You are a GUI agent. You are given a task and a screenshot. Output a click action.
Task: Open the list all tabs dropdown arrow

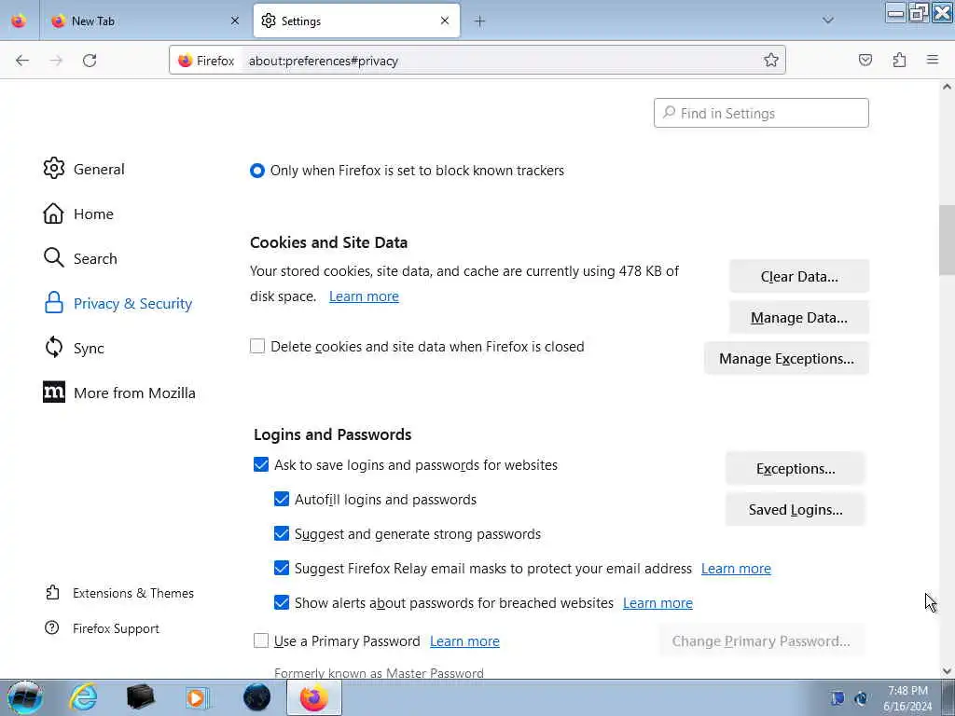tap(828, 21)
